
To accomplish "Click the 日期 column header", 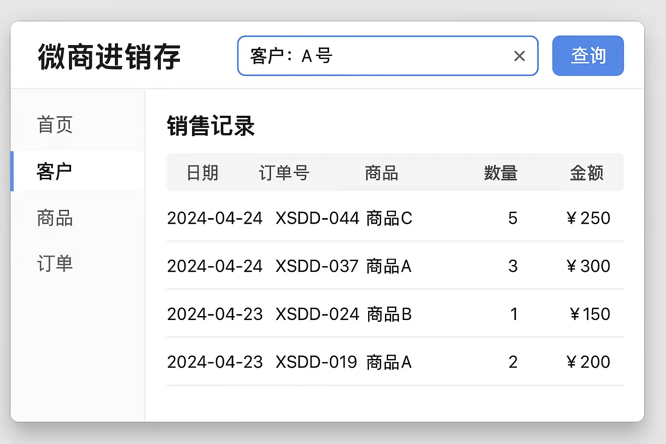I will tap(202, 173).
